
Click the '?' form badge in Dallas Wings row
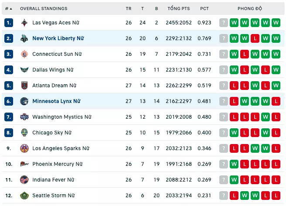point(223,70)
